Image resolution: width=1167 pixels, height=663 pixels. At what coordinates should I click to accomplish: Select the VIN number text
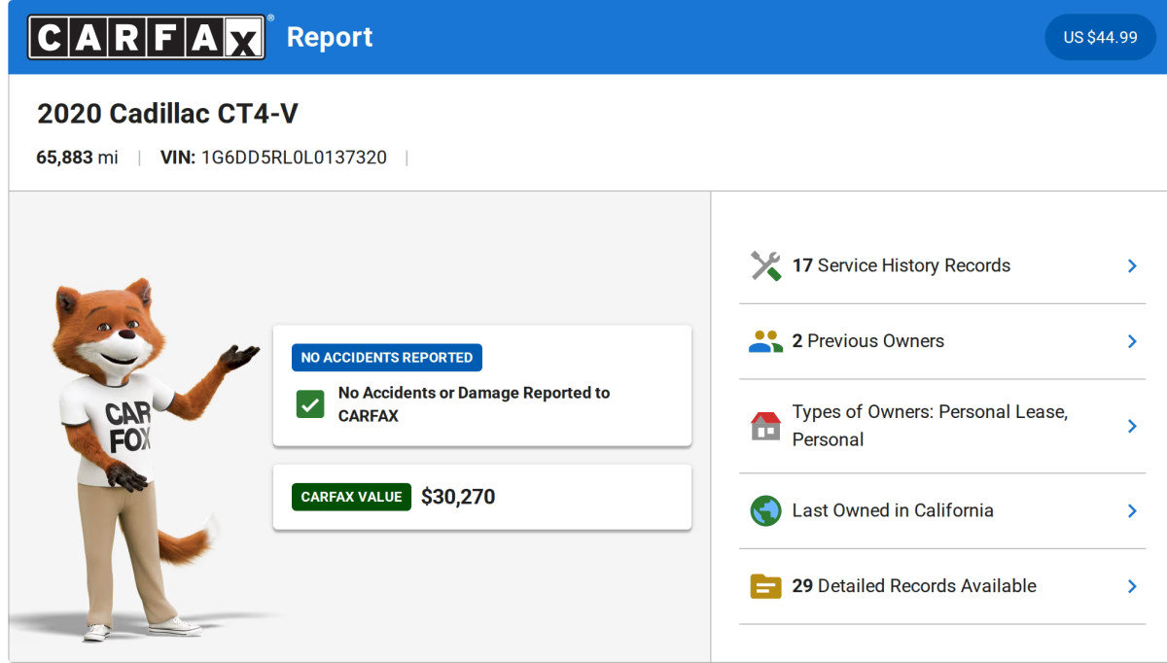pos(294,157)
